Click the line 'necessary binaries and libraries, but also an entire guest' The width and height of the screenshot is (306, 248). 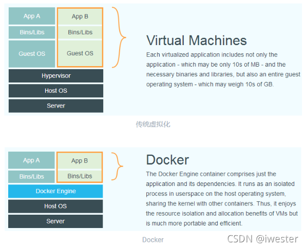click(x=223, y=74)
